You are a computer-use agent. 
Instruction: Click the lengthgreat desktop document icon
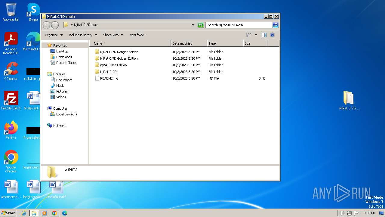pos(33,189)
